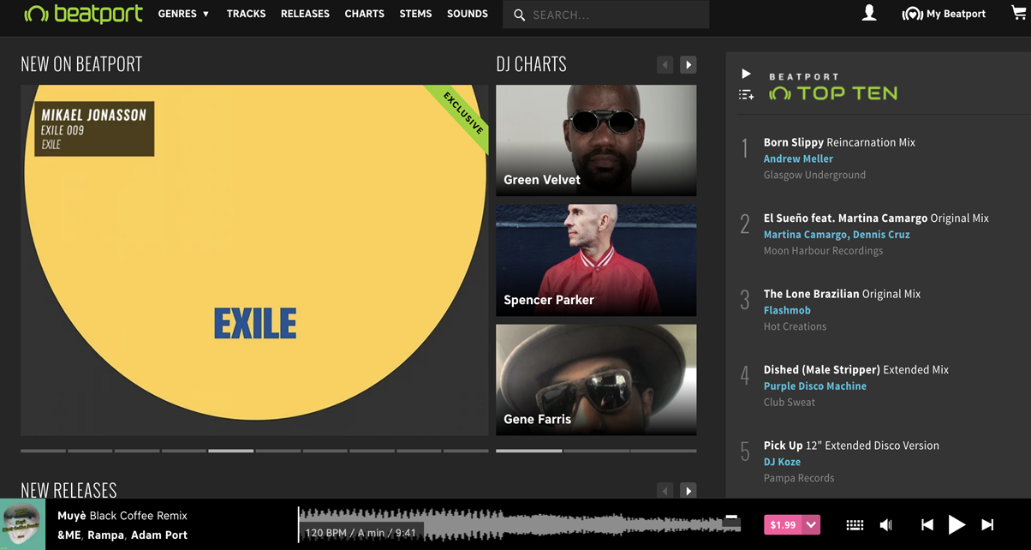Screen dimensions: 1031x550
Task: Open the Pampa Records label
Action: [799, 478]
